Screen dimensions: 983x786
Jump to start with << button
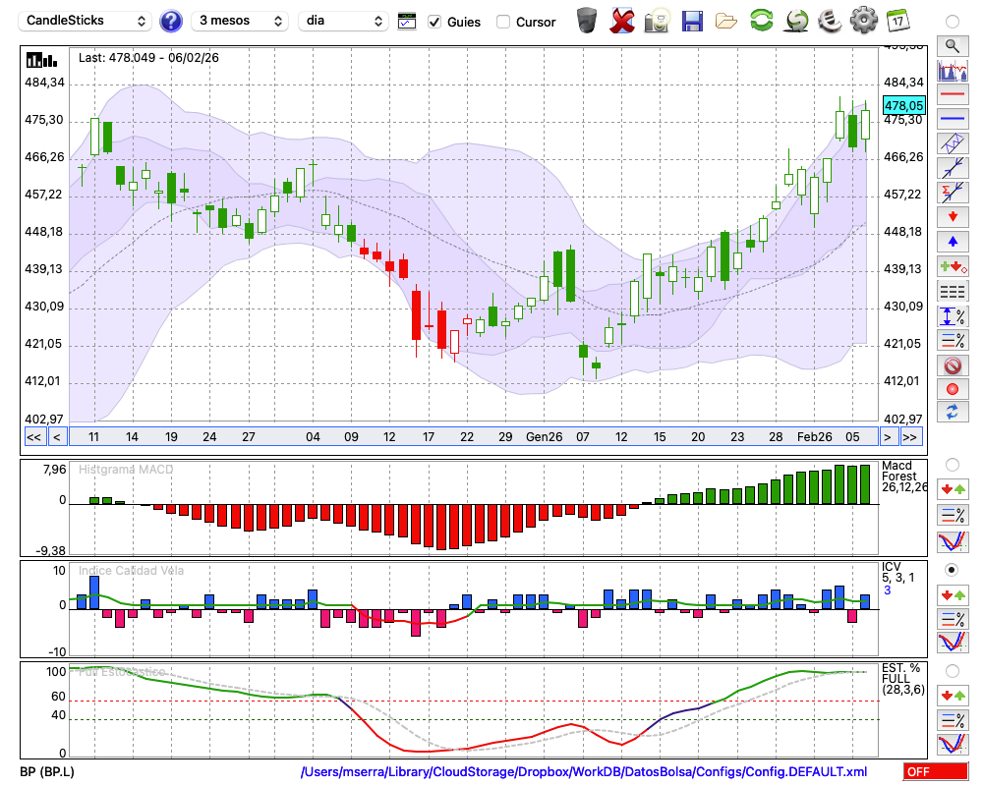click(34, 437)
